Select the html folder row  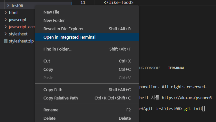[18, 13]
